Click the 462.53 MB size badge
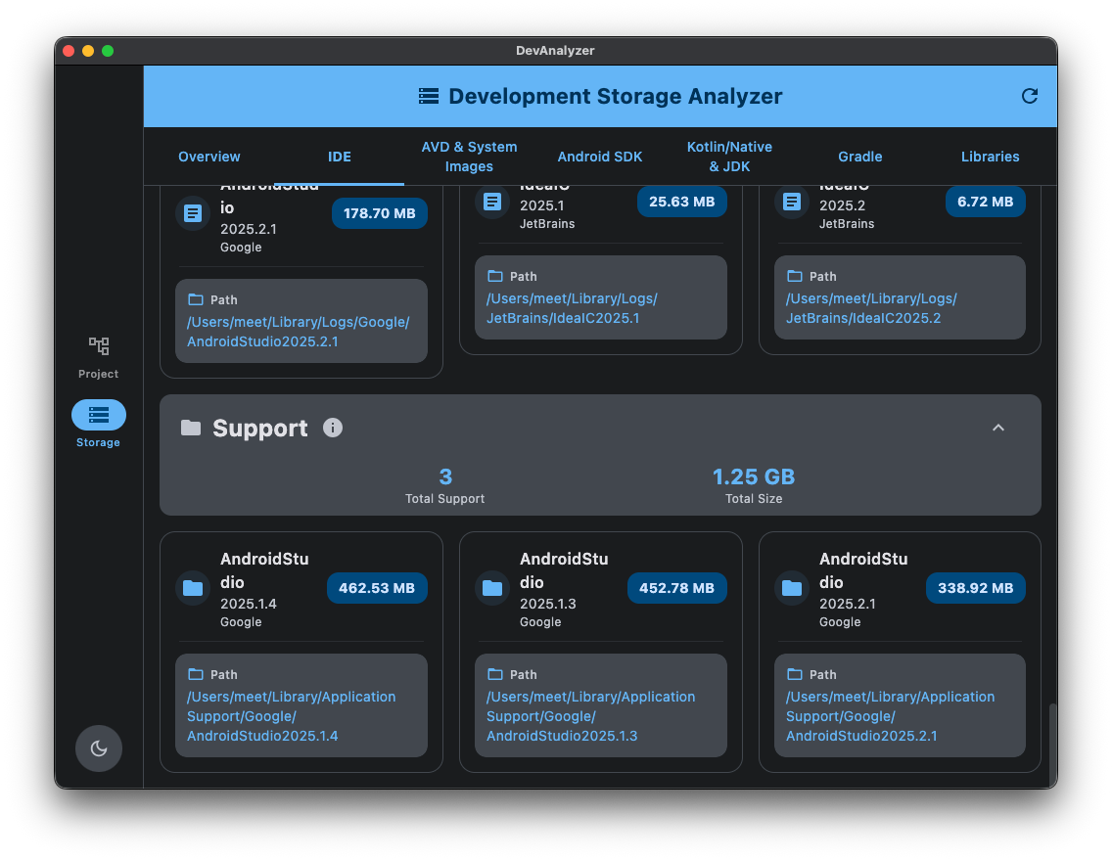Image resolution: width=1112 pixels, height=861 pixels. coord(377,588)
